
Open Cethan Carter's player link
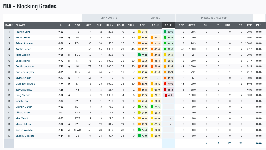click(x=24, y=107)
